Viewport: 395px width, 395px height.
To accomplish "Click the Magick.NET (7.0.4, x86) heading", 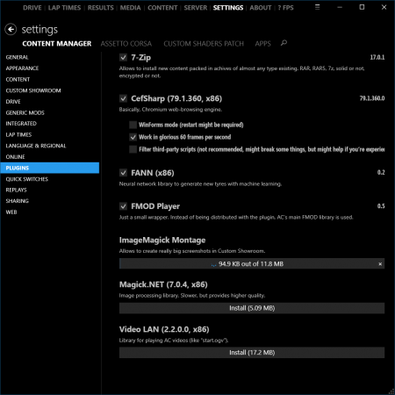I will click(x=163, y=284).
